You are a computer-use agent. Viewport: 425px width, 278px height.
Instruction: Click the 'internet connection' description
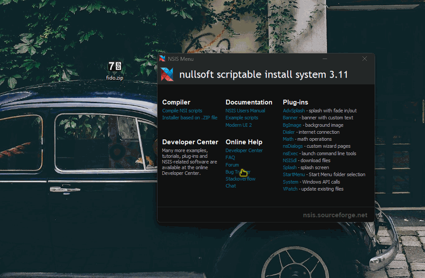[319, 132]
